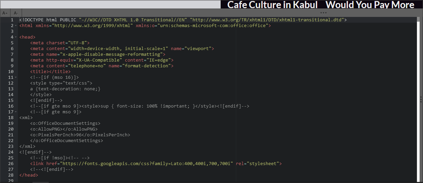423x183 pixels.
Task: Grab the three-dot panel drag handle
Action: (323, 13)
